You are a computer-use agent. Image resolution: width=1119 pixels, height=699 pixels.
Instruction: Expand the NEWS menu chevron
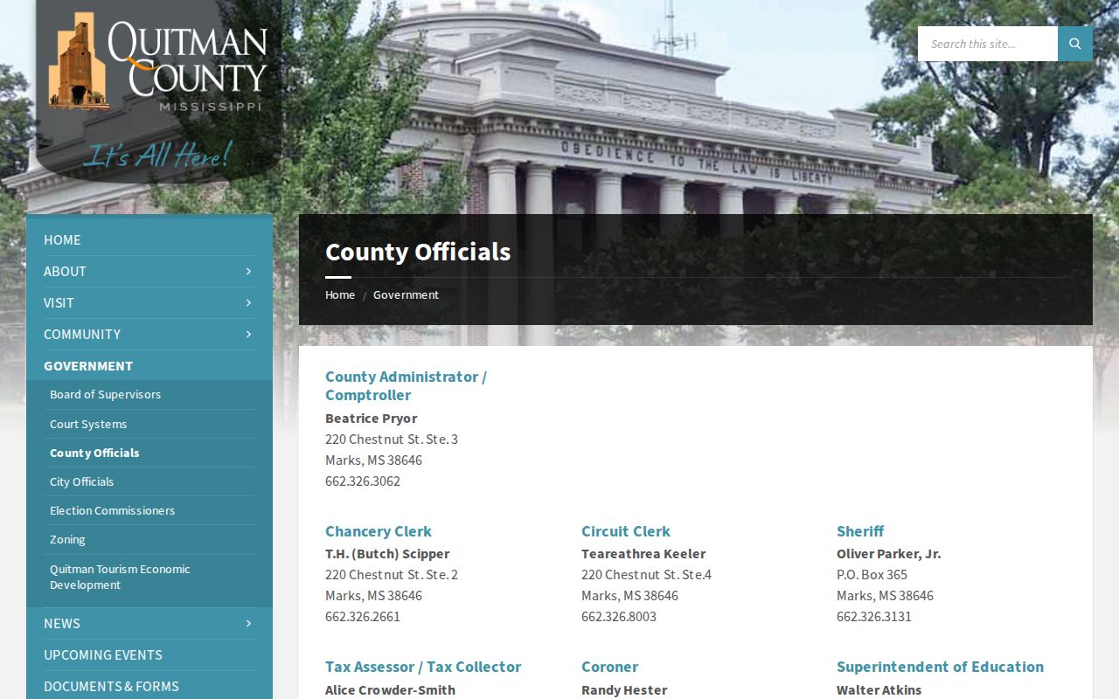coord(248,624)
